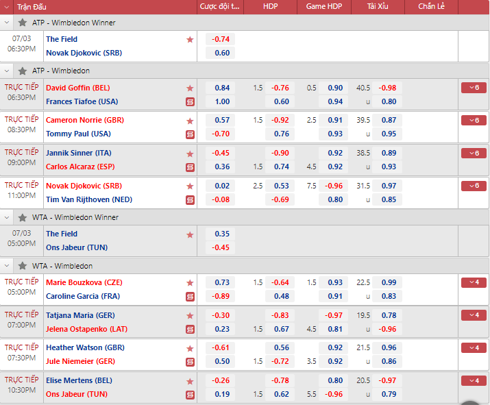Image resolution: width=490 pixels, height=405 pixels.
Task: Collapse the ATP - Wimbledon section
Action: 7,71
